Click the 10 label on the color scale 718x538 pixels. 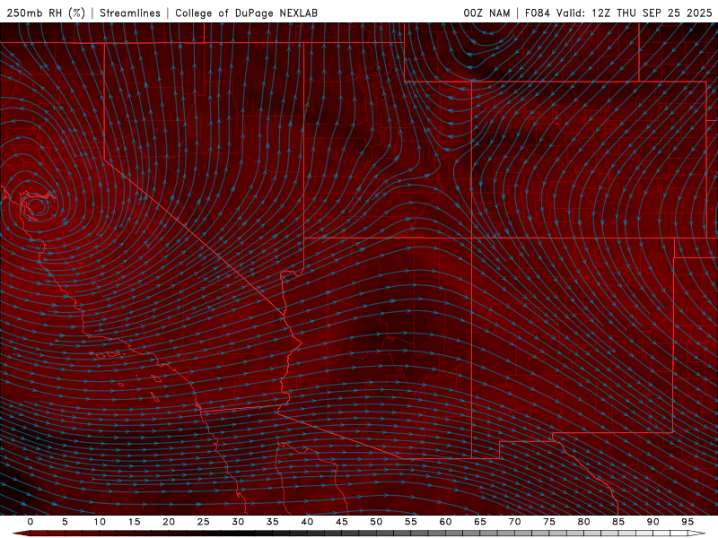click(x=100, y=522)
